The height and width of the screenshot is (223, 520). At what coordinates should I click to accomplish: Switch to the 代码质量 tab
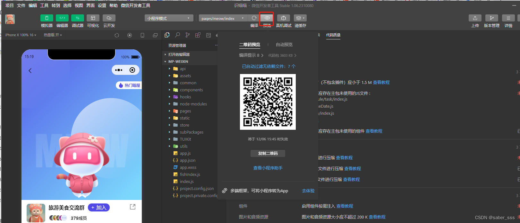tap(333, 35)
